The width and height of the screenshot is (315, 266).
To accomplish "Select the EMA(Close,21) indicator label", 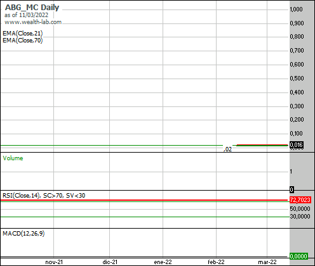I will coord(23,34).
